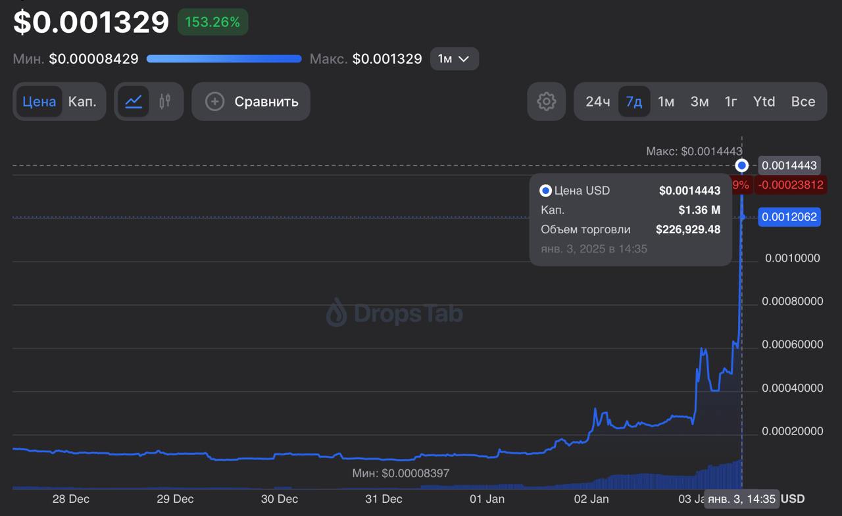Image resolution: width=842 pixels, height=516 pixels.
Task: Click the min-max price range bar
Action: [224, 59]
